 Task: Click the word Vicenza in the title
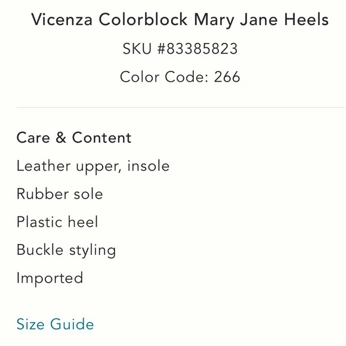coord(62,20)
